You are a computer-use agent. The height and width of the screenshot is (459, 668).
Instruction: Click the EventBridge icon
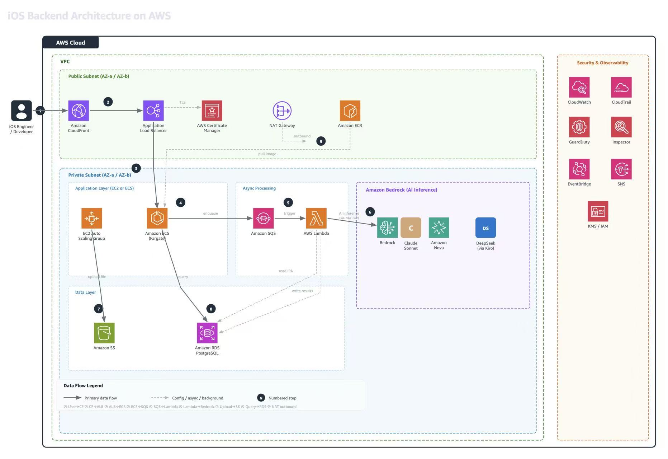579,169
